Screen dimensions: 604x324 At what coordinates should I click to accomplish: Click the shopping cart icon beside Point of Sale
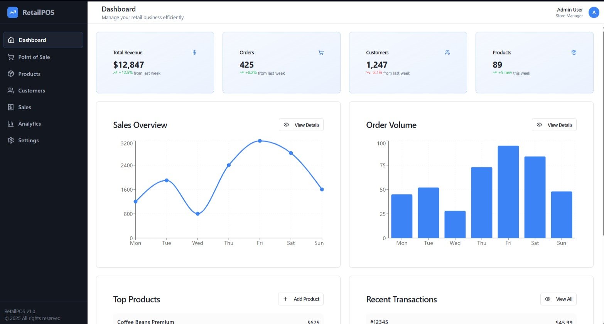coord(11,57)
